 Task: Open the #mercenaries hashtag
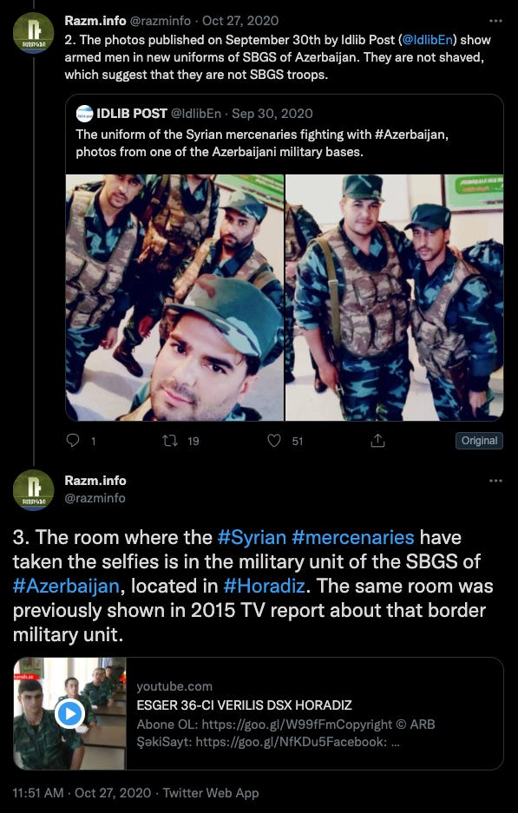(x=353, y=537)
